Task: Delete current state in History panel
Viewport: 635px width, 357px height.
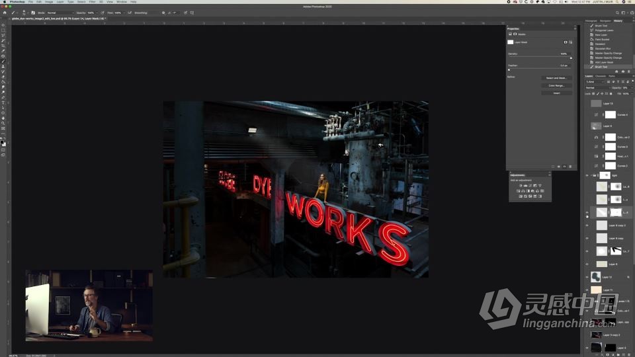Action: [x=628, y=71]
